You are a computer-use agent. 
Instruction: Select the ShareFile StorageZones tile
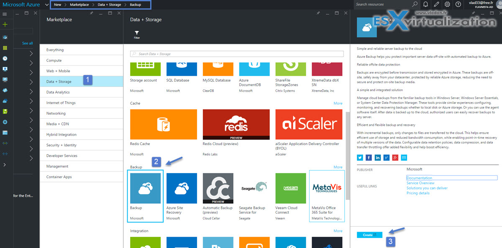290,78
